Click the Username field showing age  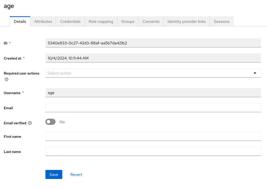click(x=153, y=93)
